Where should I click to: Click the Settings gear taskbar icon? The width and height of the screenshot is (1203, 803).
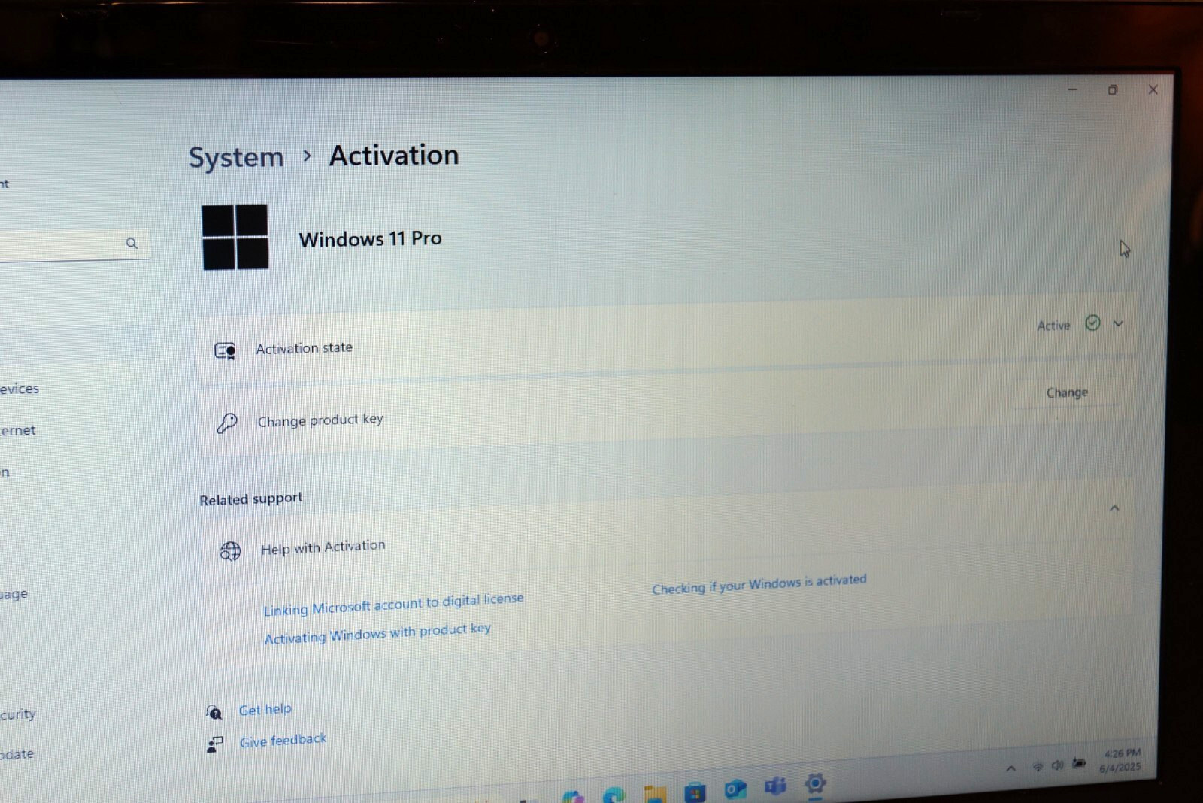(815, 783)
